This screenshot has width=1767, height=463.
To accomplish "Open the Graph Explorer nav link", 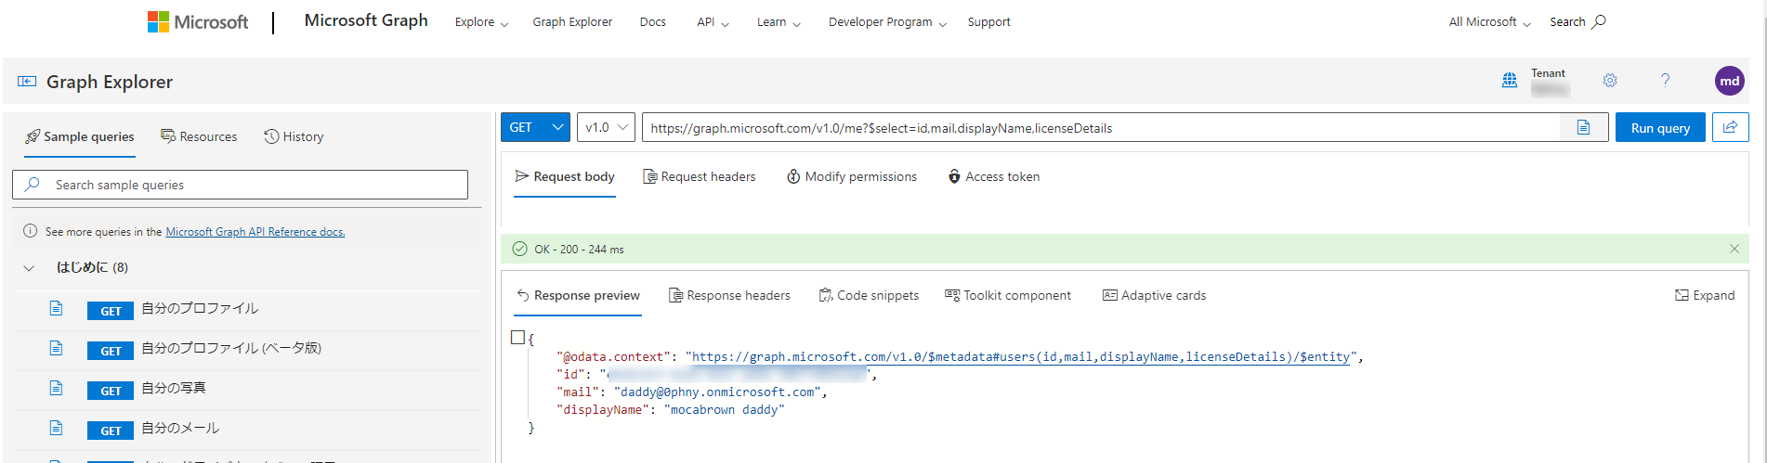I will 572,22.
